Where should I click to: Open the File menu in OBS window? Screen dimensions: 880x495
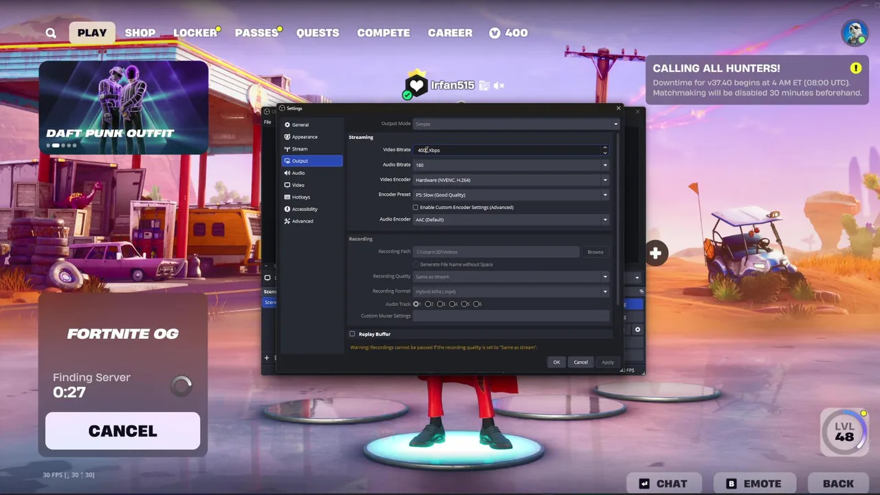pyautogui.click(x=267, y=122)
